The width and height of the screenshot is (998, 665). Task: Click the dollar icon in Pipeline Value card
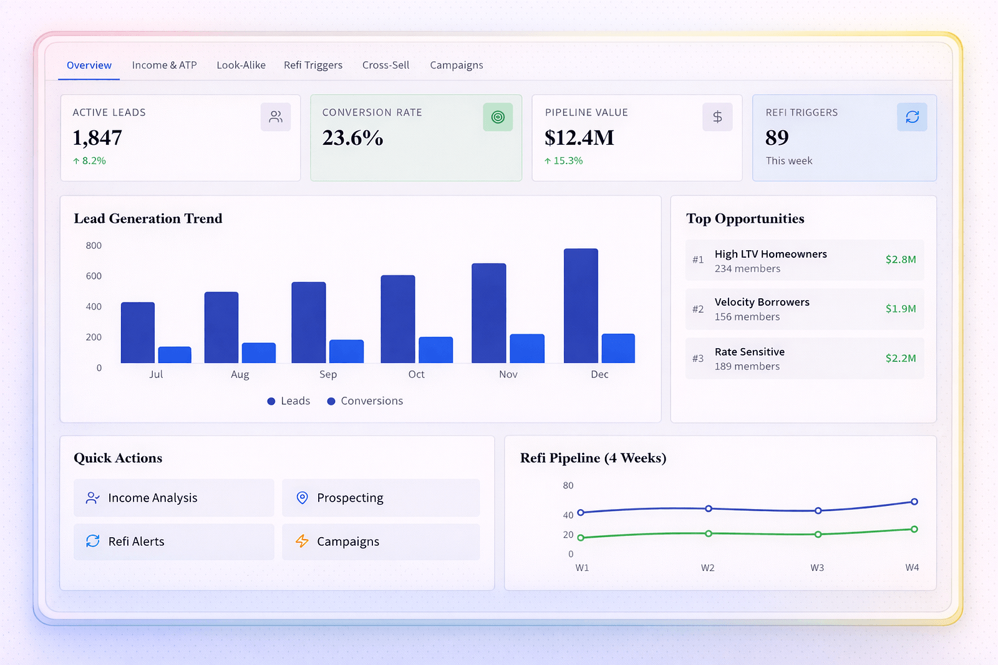click(x=717, y=117)
